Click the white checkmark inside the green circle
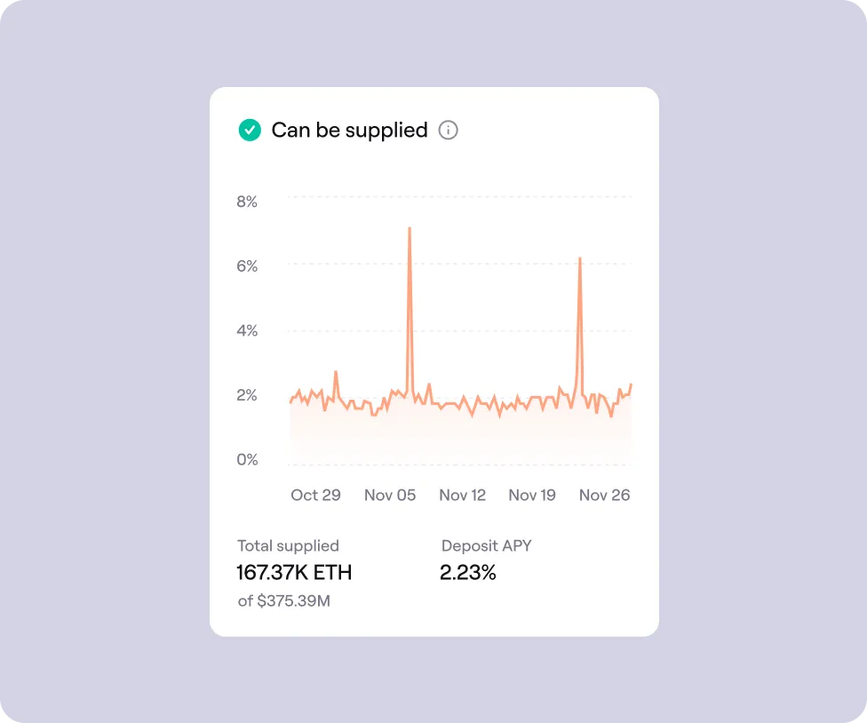The height and width of the screenshot is (723, 867). coord(248,130)
